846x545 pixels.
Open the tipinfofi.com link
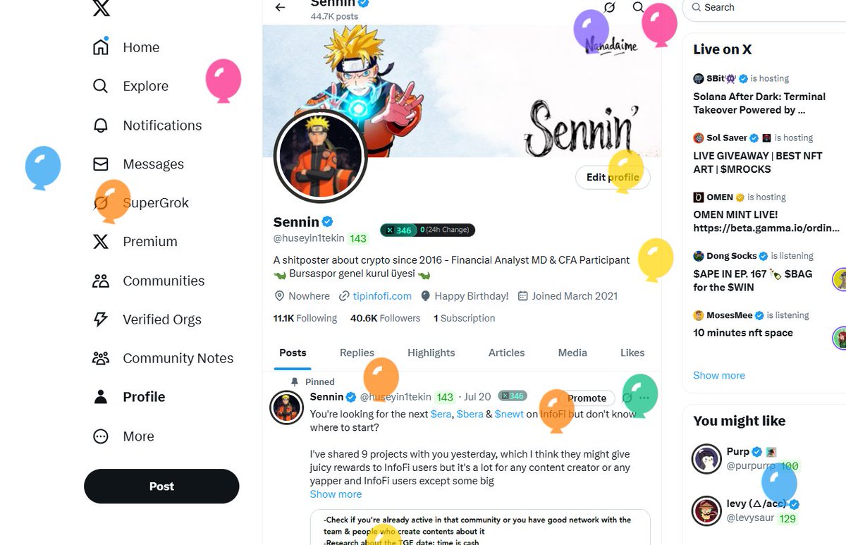[x=382, y=296]
